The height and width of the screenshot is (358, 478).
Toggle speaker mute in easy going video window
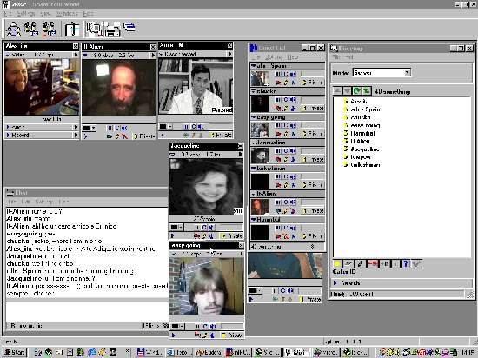coord(213,327)
